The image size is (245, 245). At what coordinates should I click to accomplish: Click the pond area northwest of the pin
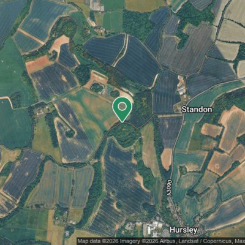(x=97, y=88)
